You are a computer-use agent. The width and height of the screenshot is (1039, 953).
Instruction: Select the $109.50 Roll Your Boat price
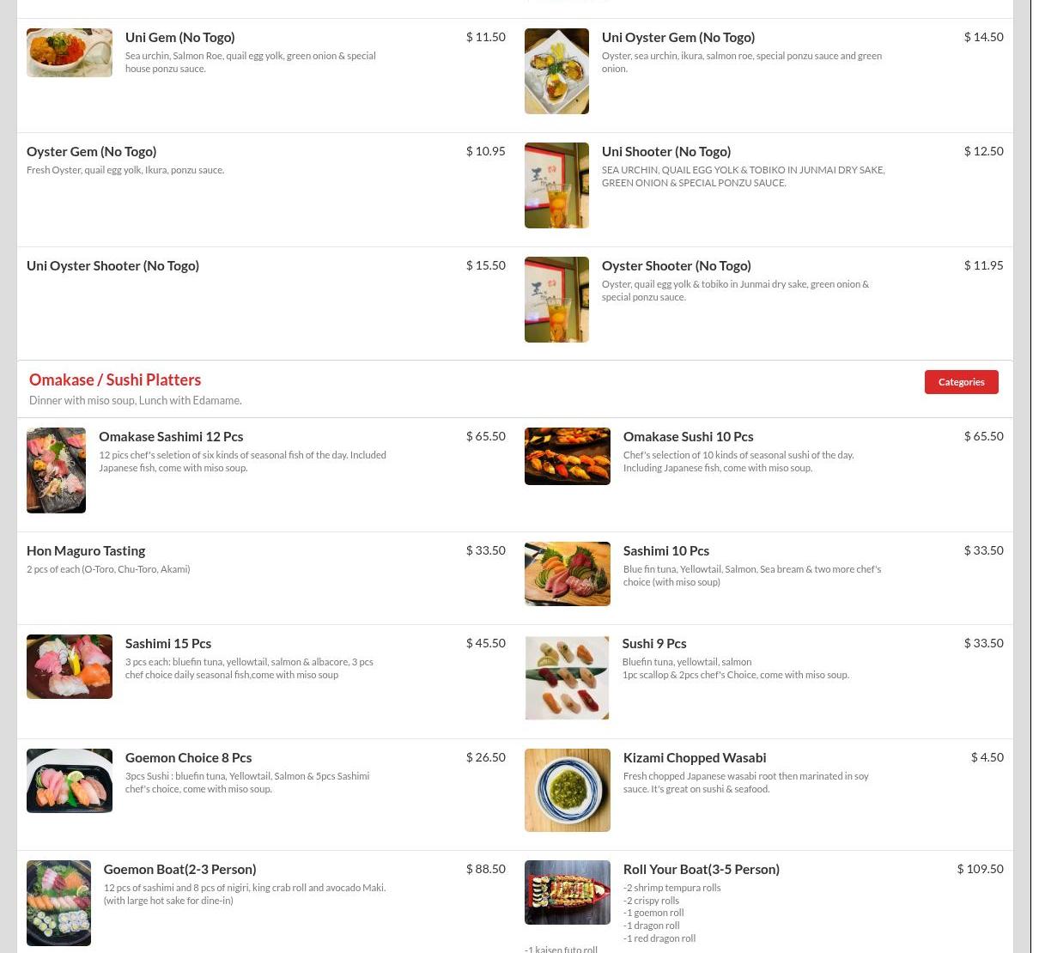pos(981,869)
